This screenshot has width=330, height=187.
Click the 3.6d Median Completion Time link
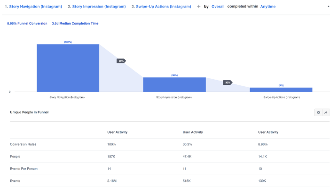[x=75, y=23]
